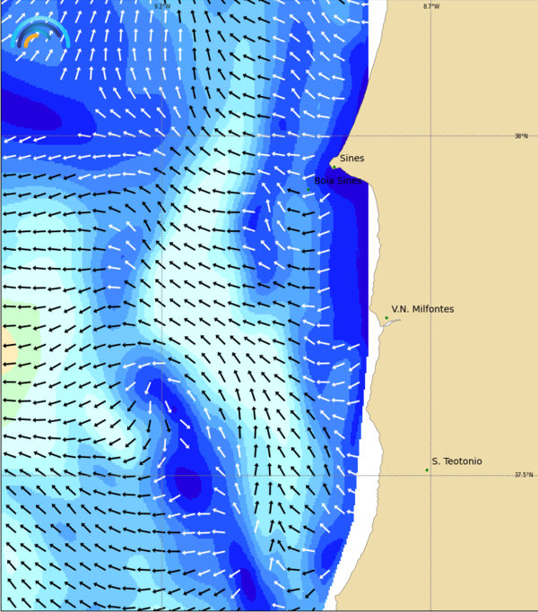The width and height of the screenshot is (538, 612).
Task: Select the green Sines station marker
Action: 334,166
